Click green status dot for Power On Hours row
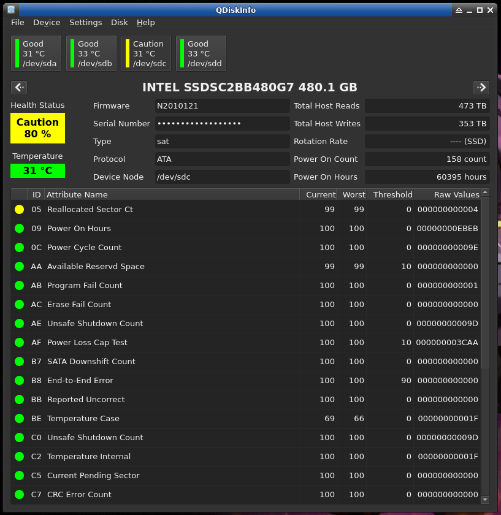Image resolution: width=501 pixels, height=515 pixels. point(20,229)
